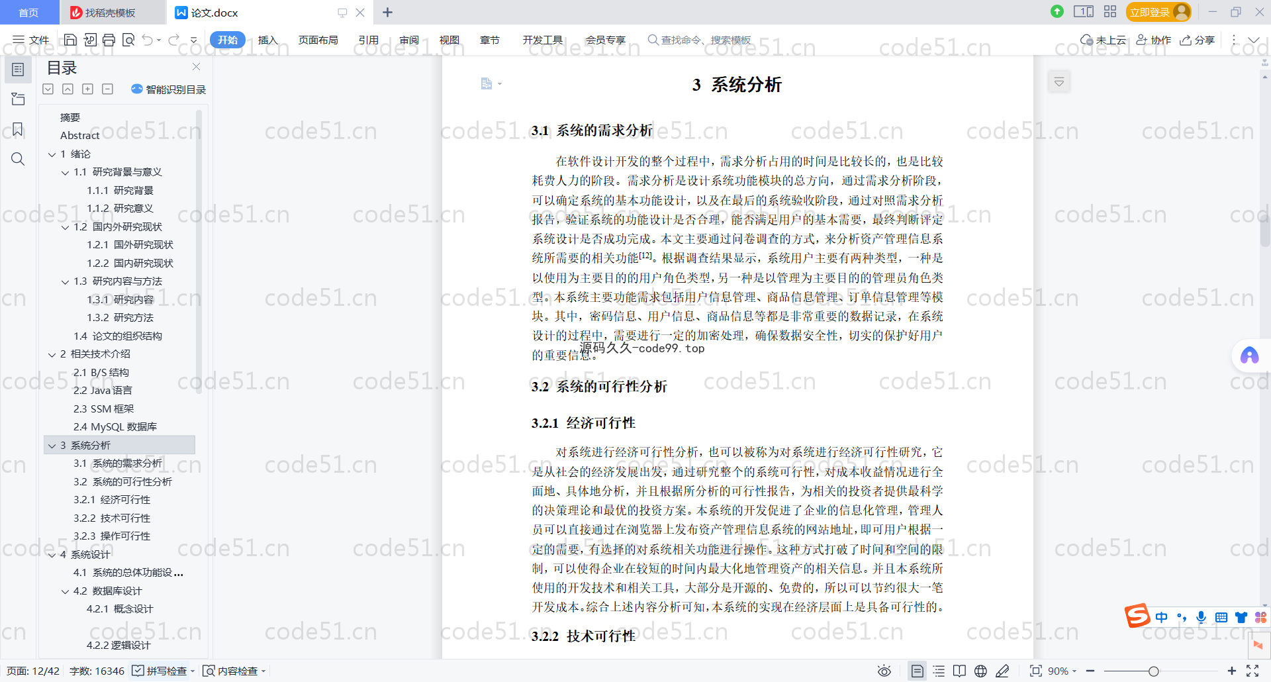Click the 分享 share button
This screenshot has height=682, width=1271.
click(1198, 40)
